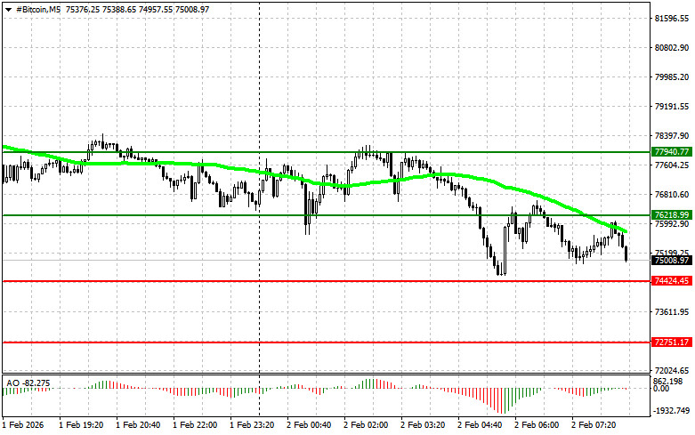Click the 2 Feb 03:20 time label
This screenshot has height=435, width=695.
[423, 425]
